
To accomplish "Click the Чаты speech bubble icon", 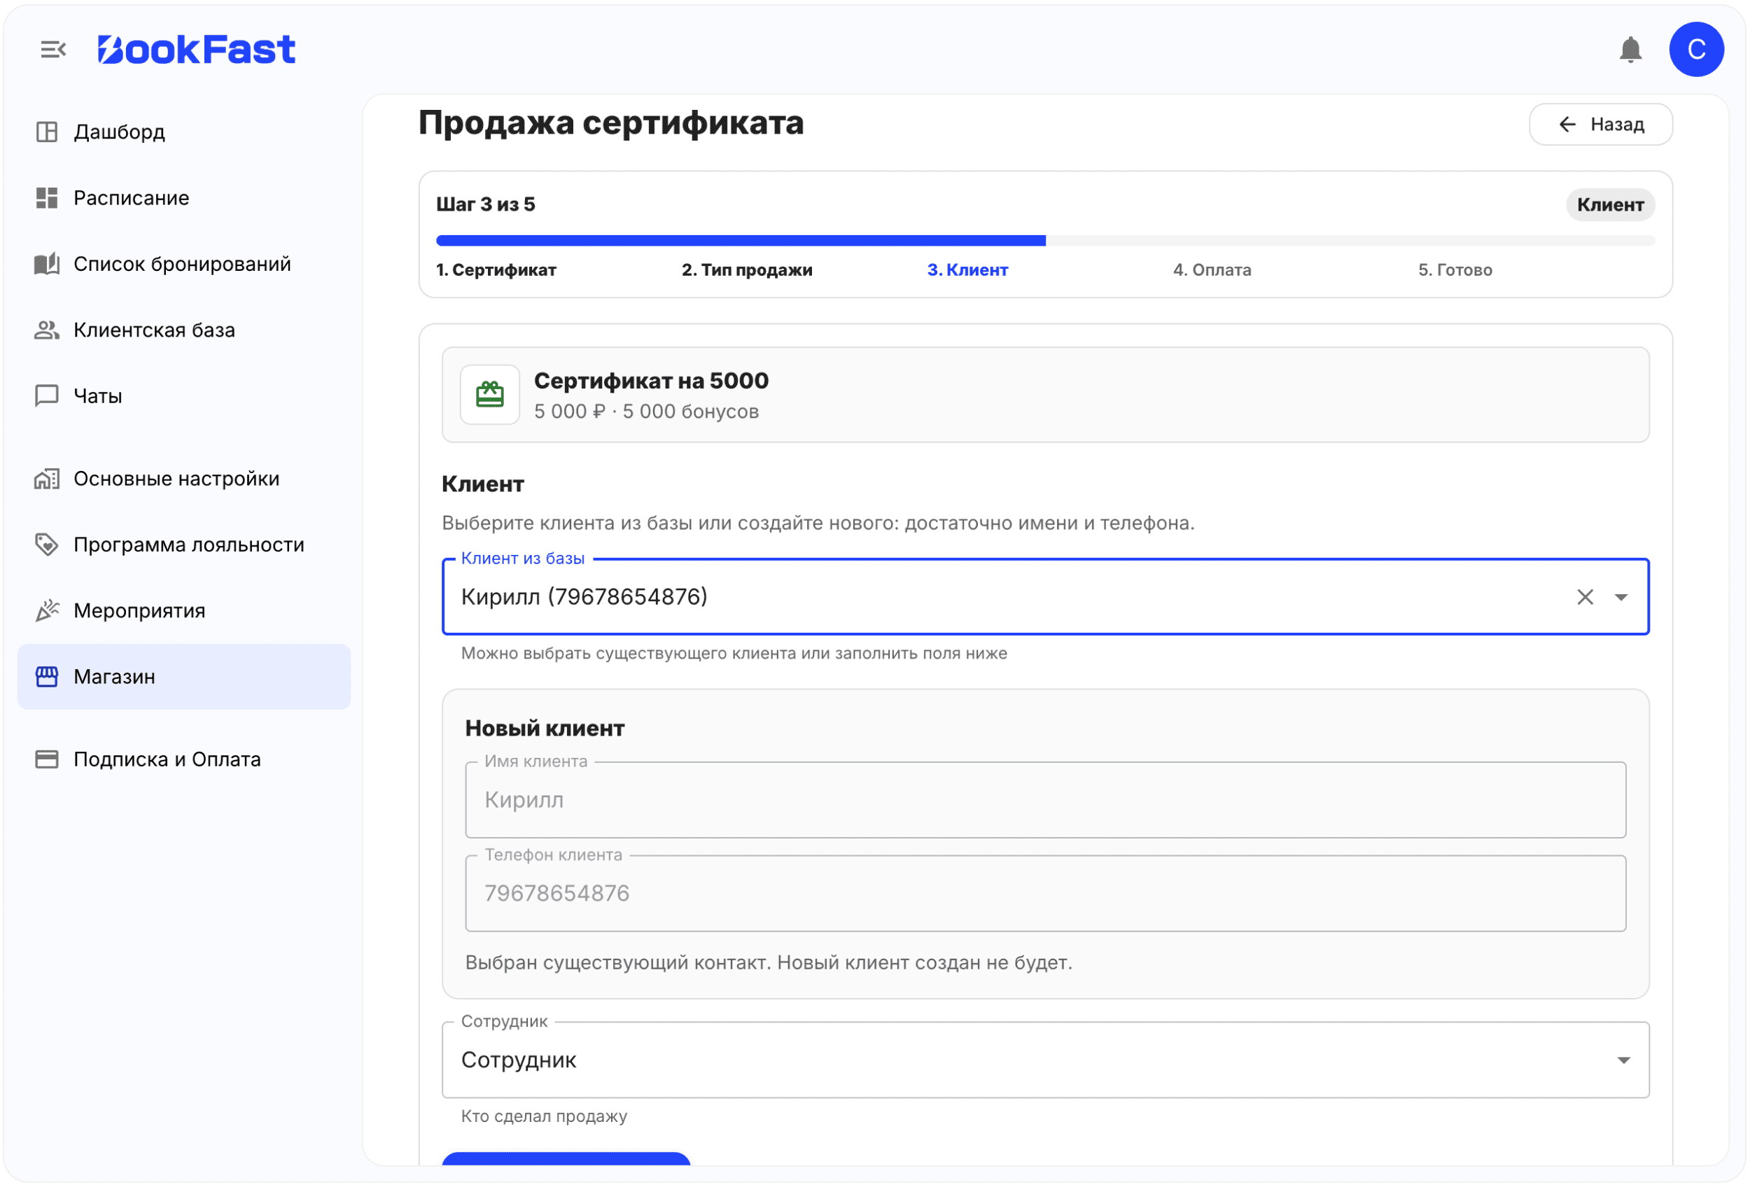I will point(47,396).
